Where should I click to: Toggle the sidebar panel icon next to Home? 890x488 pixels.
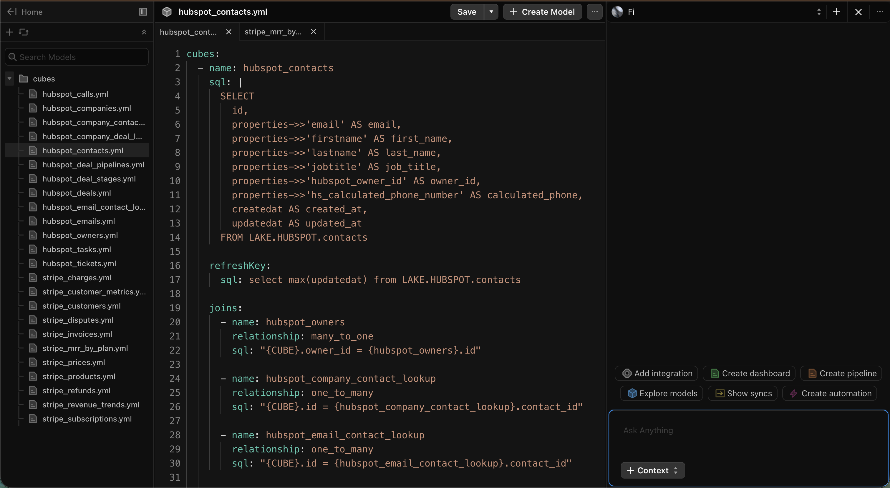click(x=143, y=12)
